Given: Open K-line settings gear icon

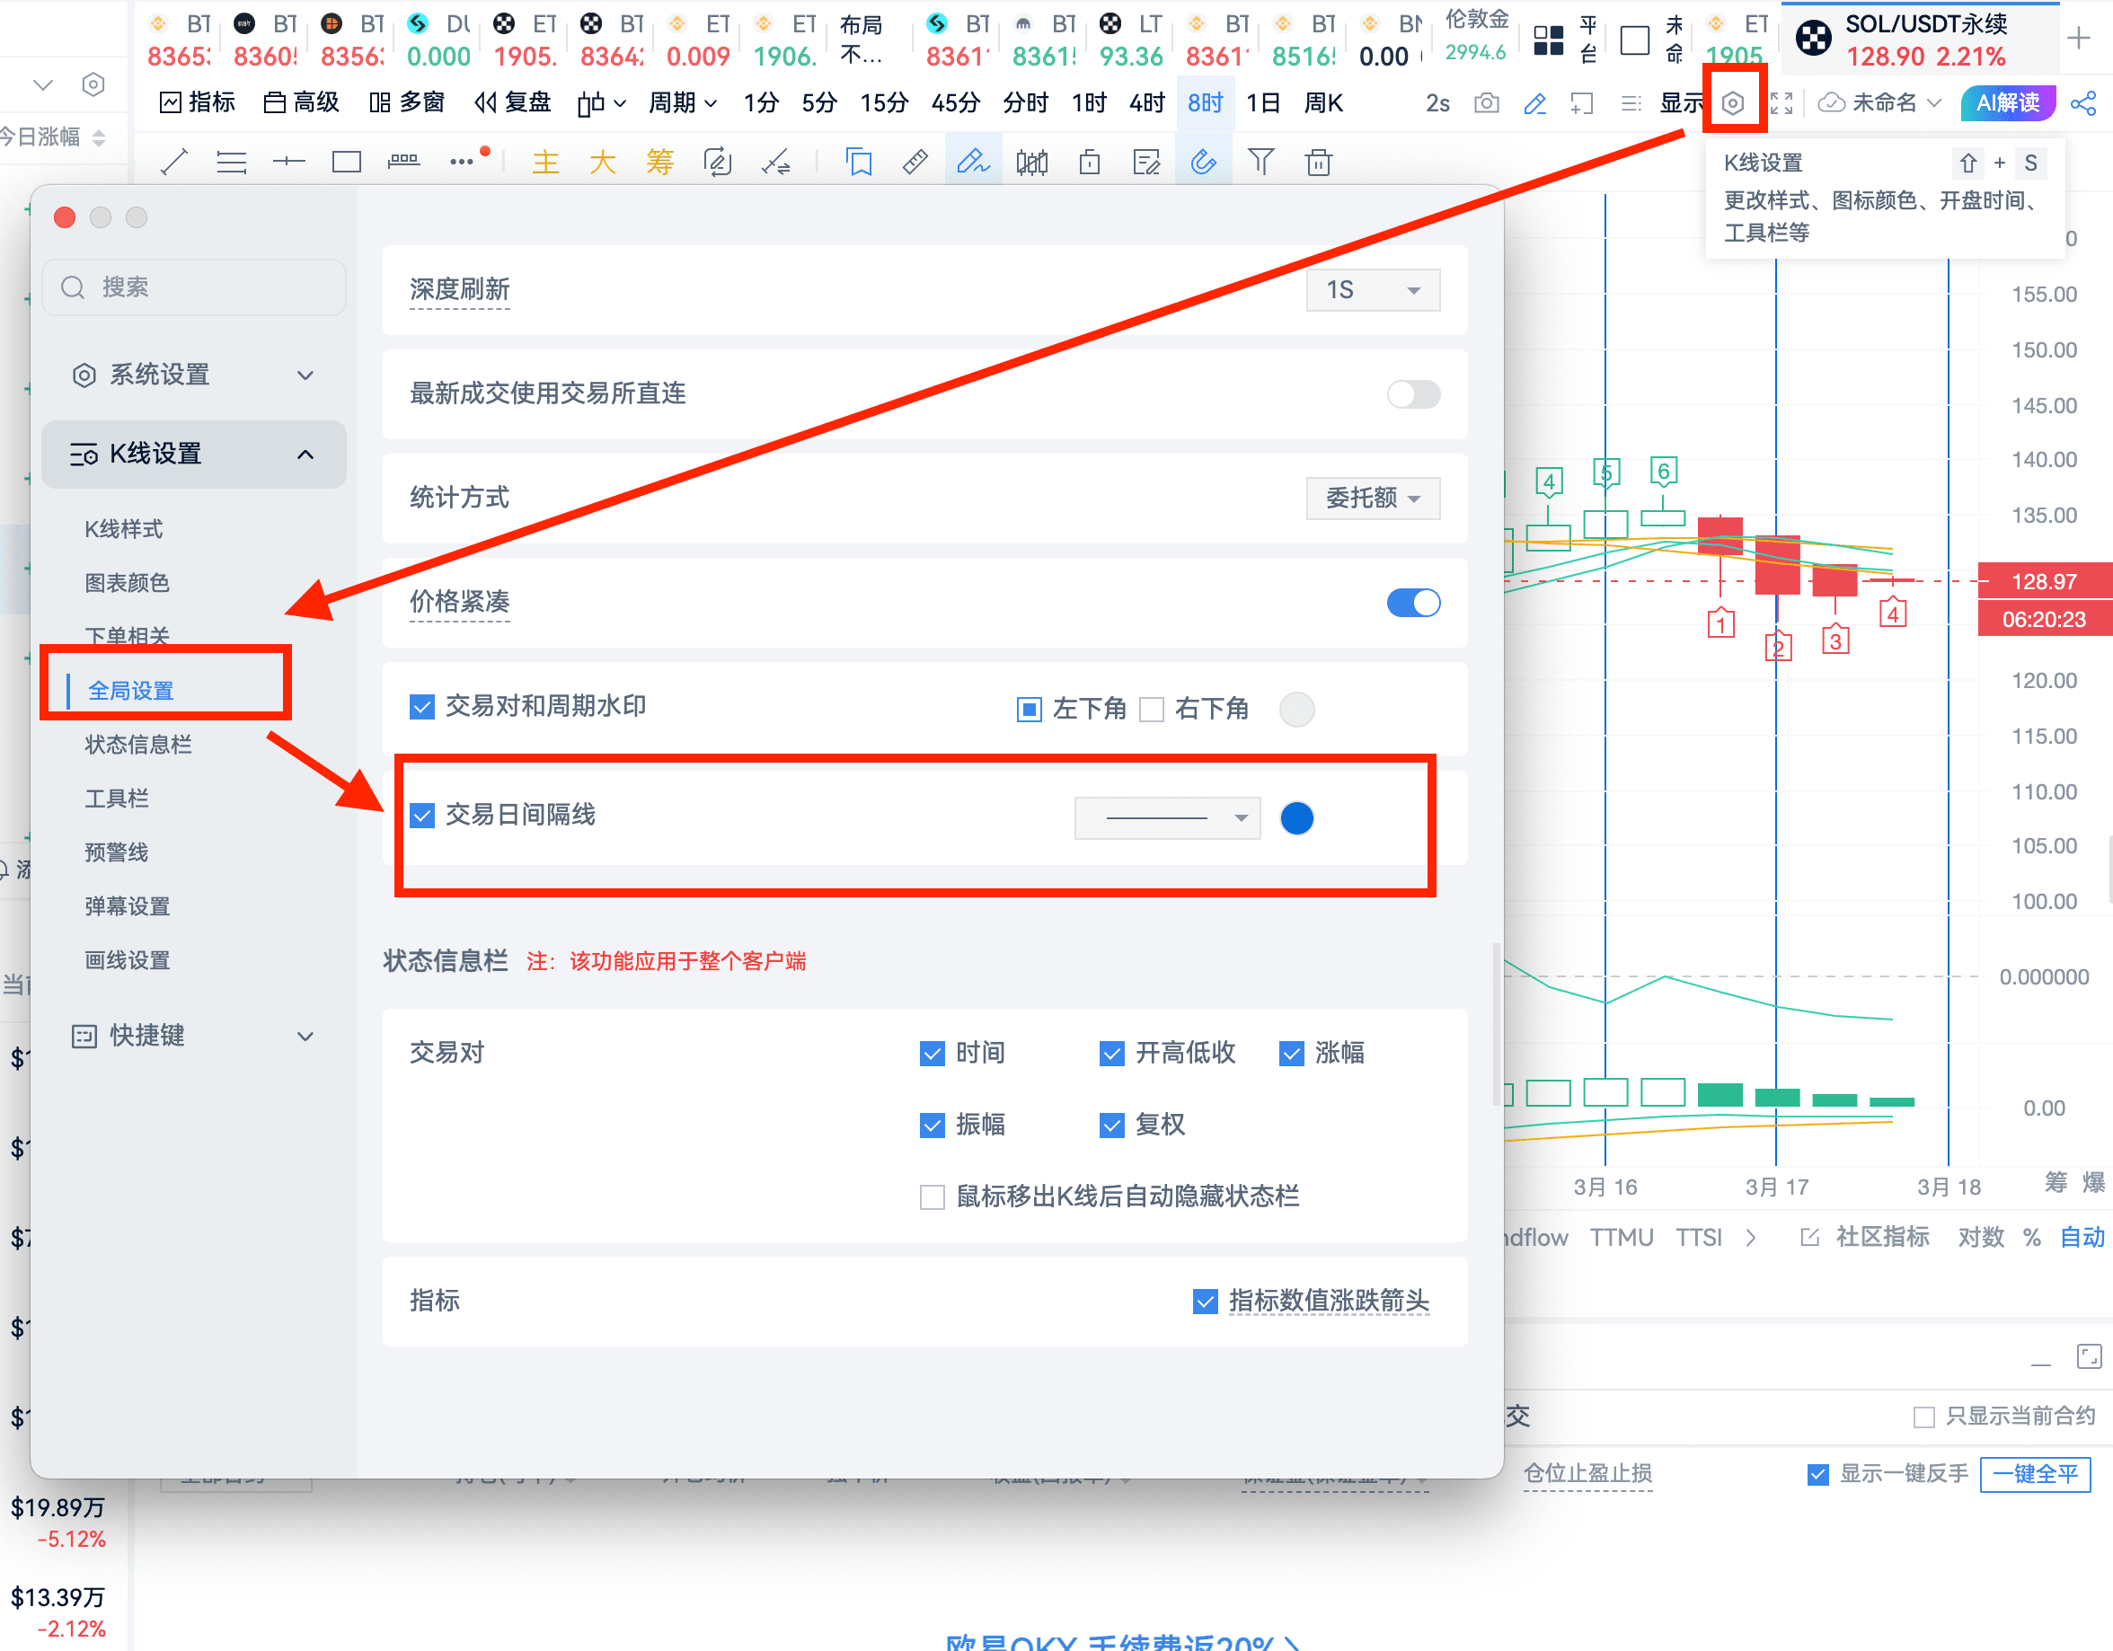Looking at the screenshot, I should pos(1733,102).
